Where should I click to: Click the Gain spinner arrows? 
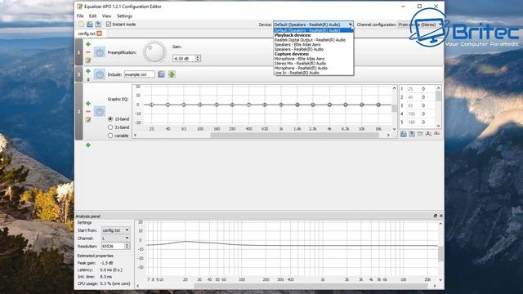pyautogui.click(x=198, y=58)
